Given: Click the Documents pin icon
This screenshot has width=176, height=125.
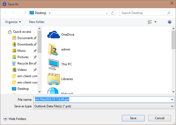Looking at the screenshot, I should point(35,38).
